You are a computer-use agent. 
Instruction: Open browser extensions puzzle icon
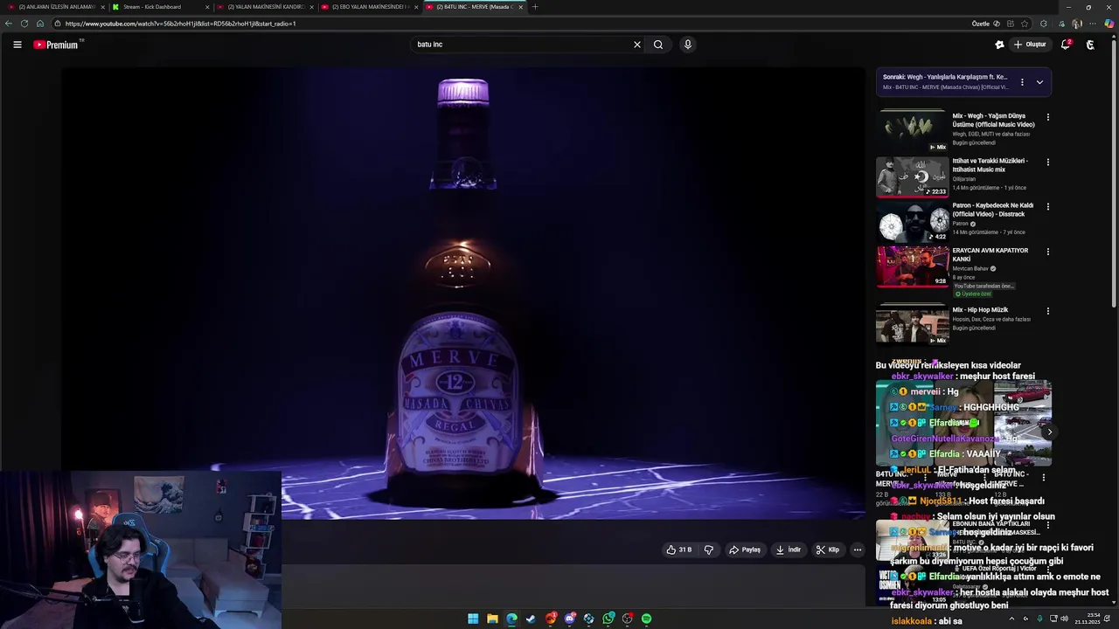tap(1044, 24)
